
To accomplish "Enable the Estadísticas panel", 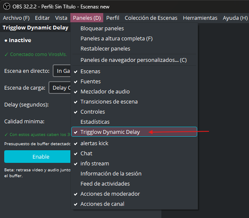I will pyautogui.click(x=134, y=122).
